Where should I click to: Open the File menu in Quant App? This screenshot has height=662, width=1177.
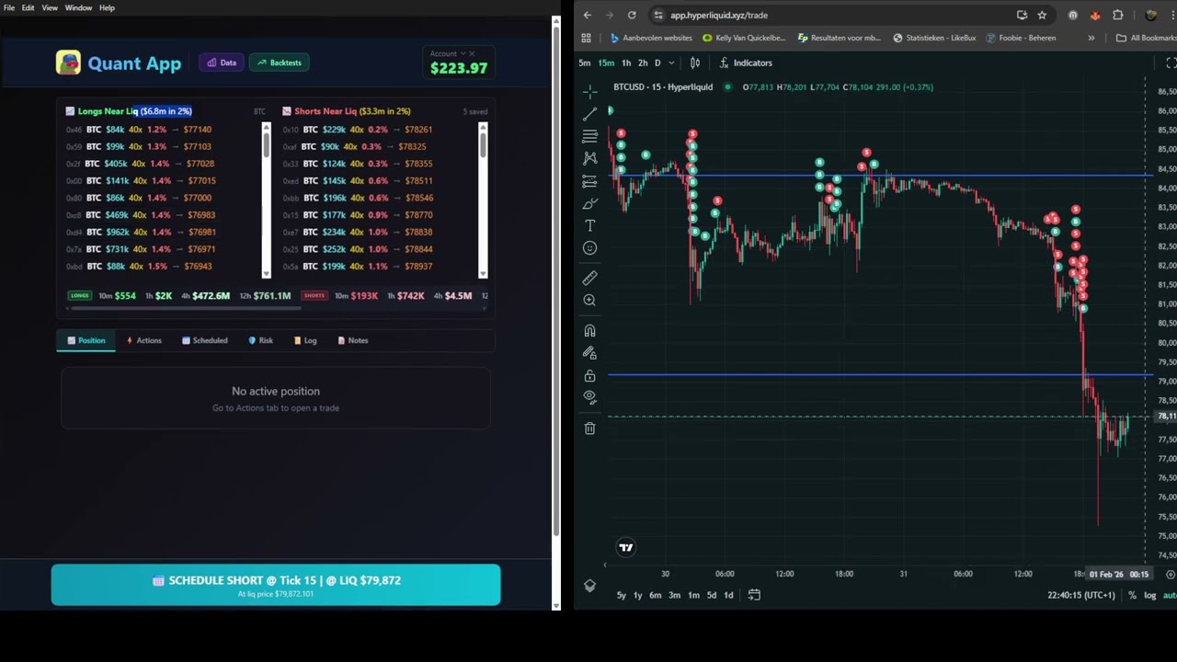point(9,7)
